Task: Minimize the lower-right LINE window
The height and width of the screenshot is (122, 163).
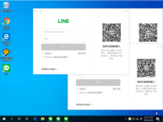Action: point(157,47)
